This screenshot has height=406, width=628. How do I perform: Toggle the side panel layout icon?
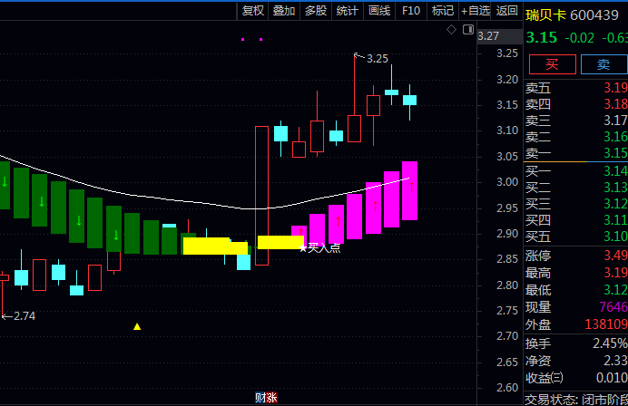[468, 30]
